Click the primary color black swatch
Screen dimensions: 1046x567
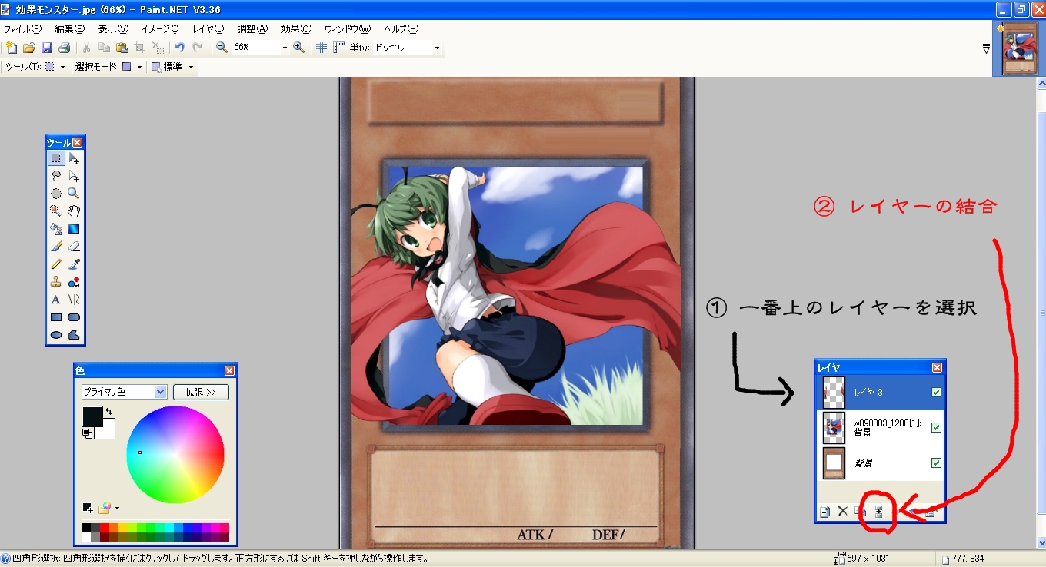tap(92, 416)
